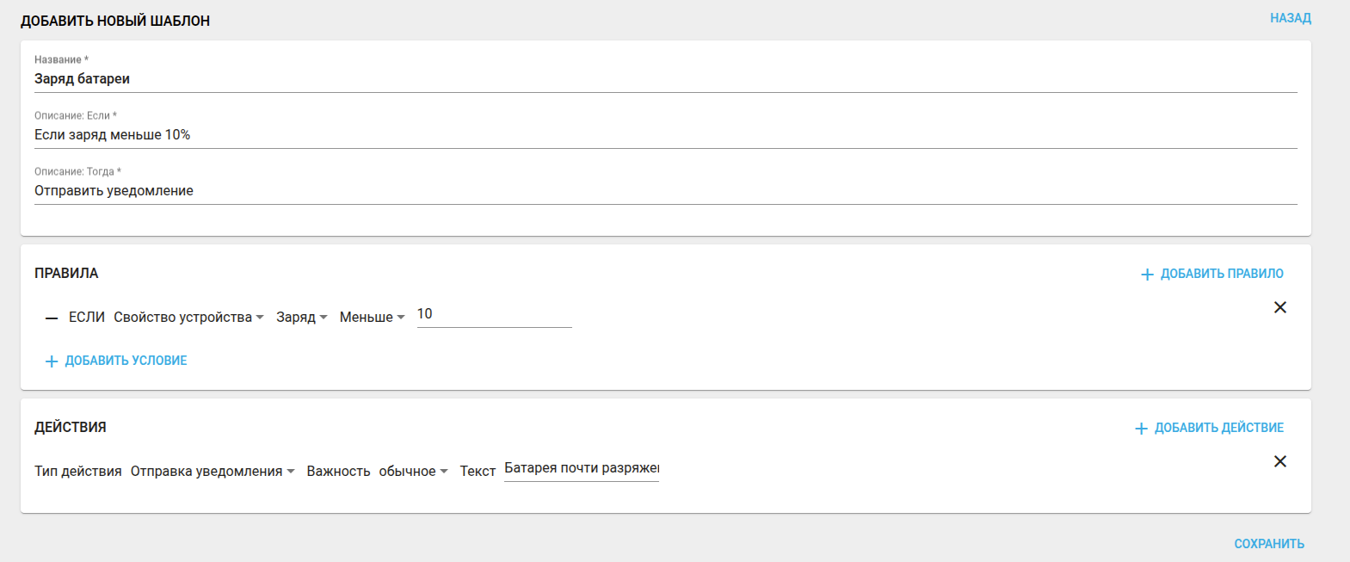Open Свойство устройства dropdown
This screenshot has height=562, width=1350.
[x=188, y=318]
